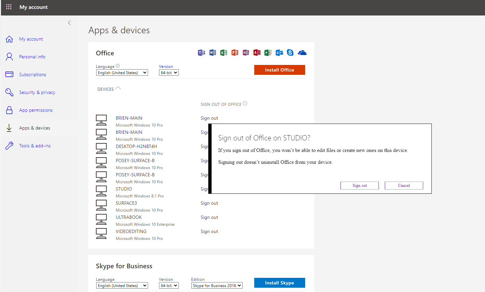Click the computer icon for ULTRABOOK
Image resolution: width=485 pixels, height=292 pixels.
coord(101,219)
